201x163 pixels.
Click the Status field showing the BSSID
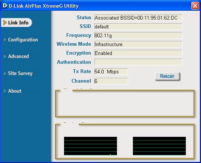138,18
